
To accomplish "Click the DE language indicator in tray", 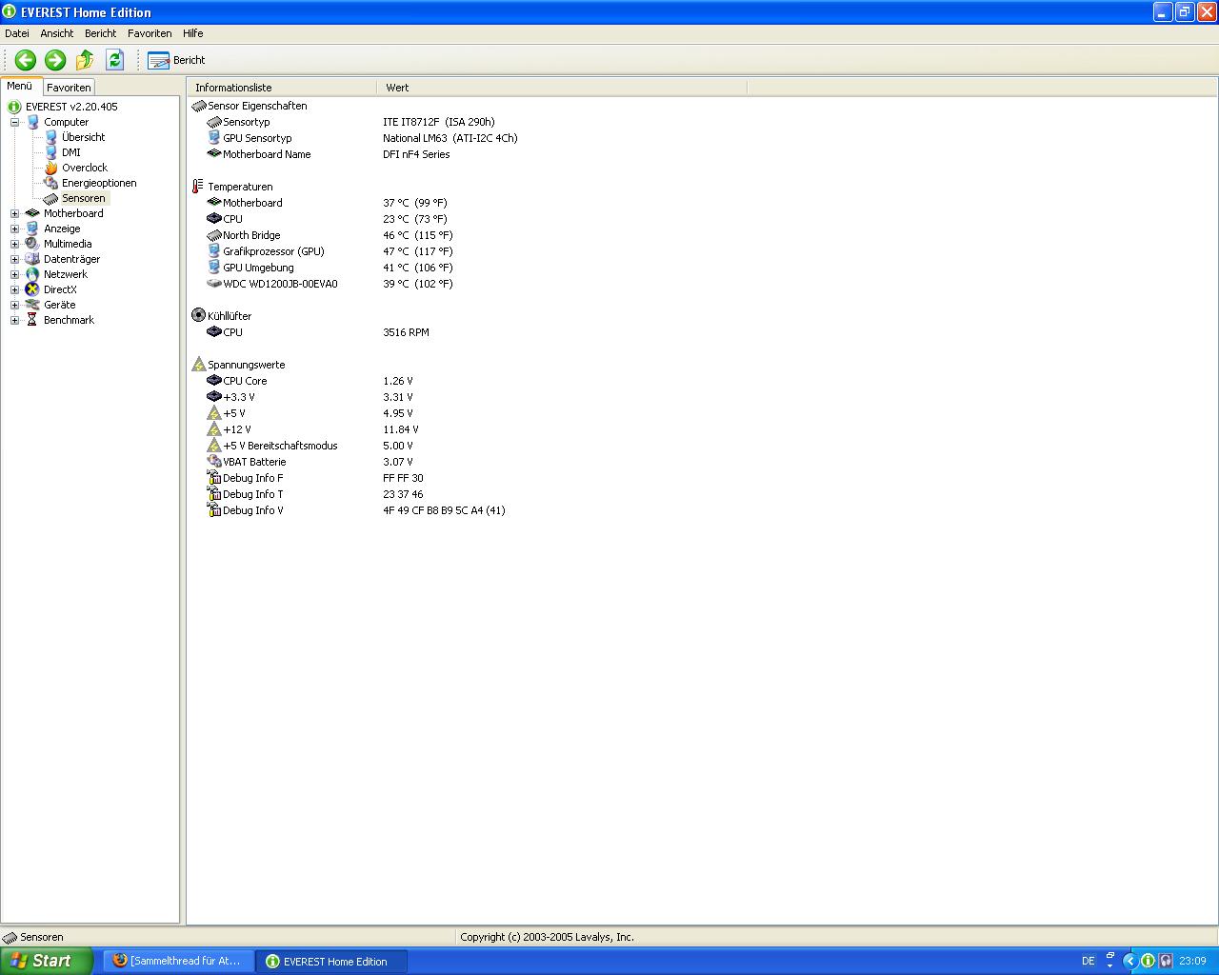I will point(1089,961).
